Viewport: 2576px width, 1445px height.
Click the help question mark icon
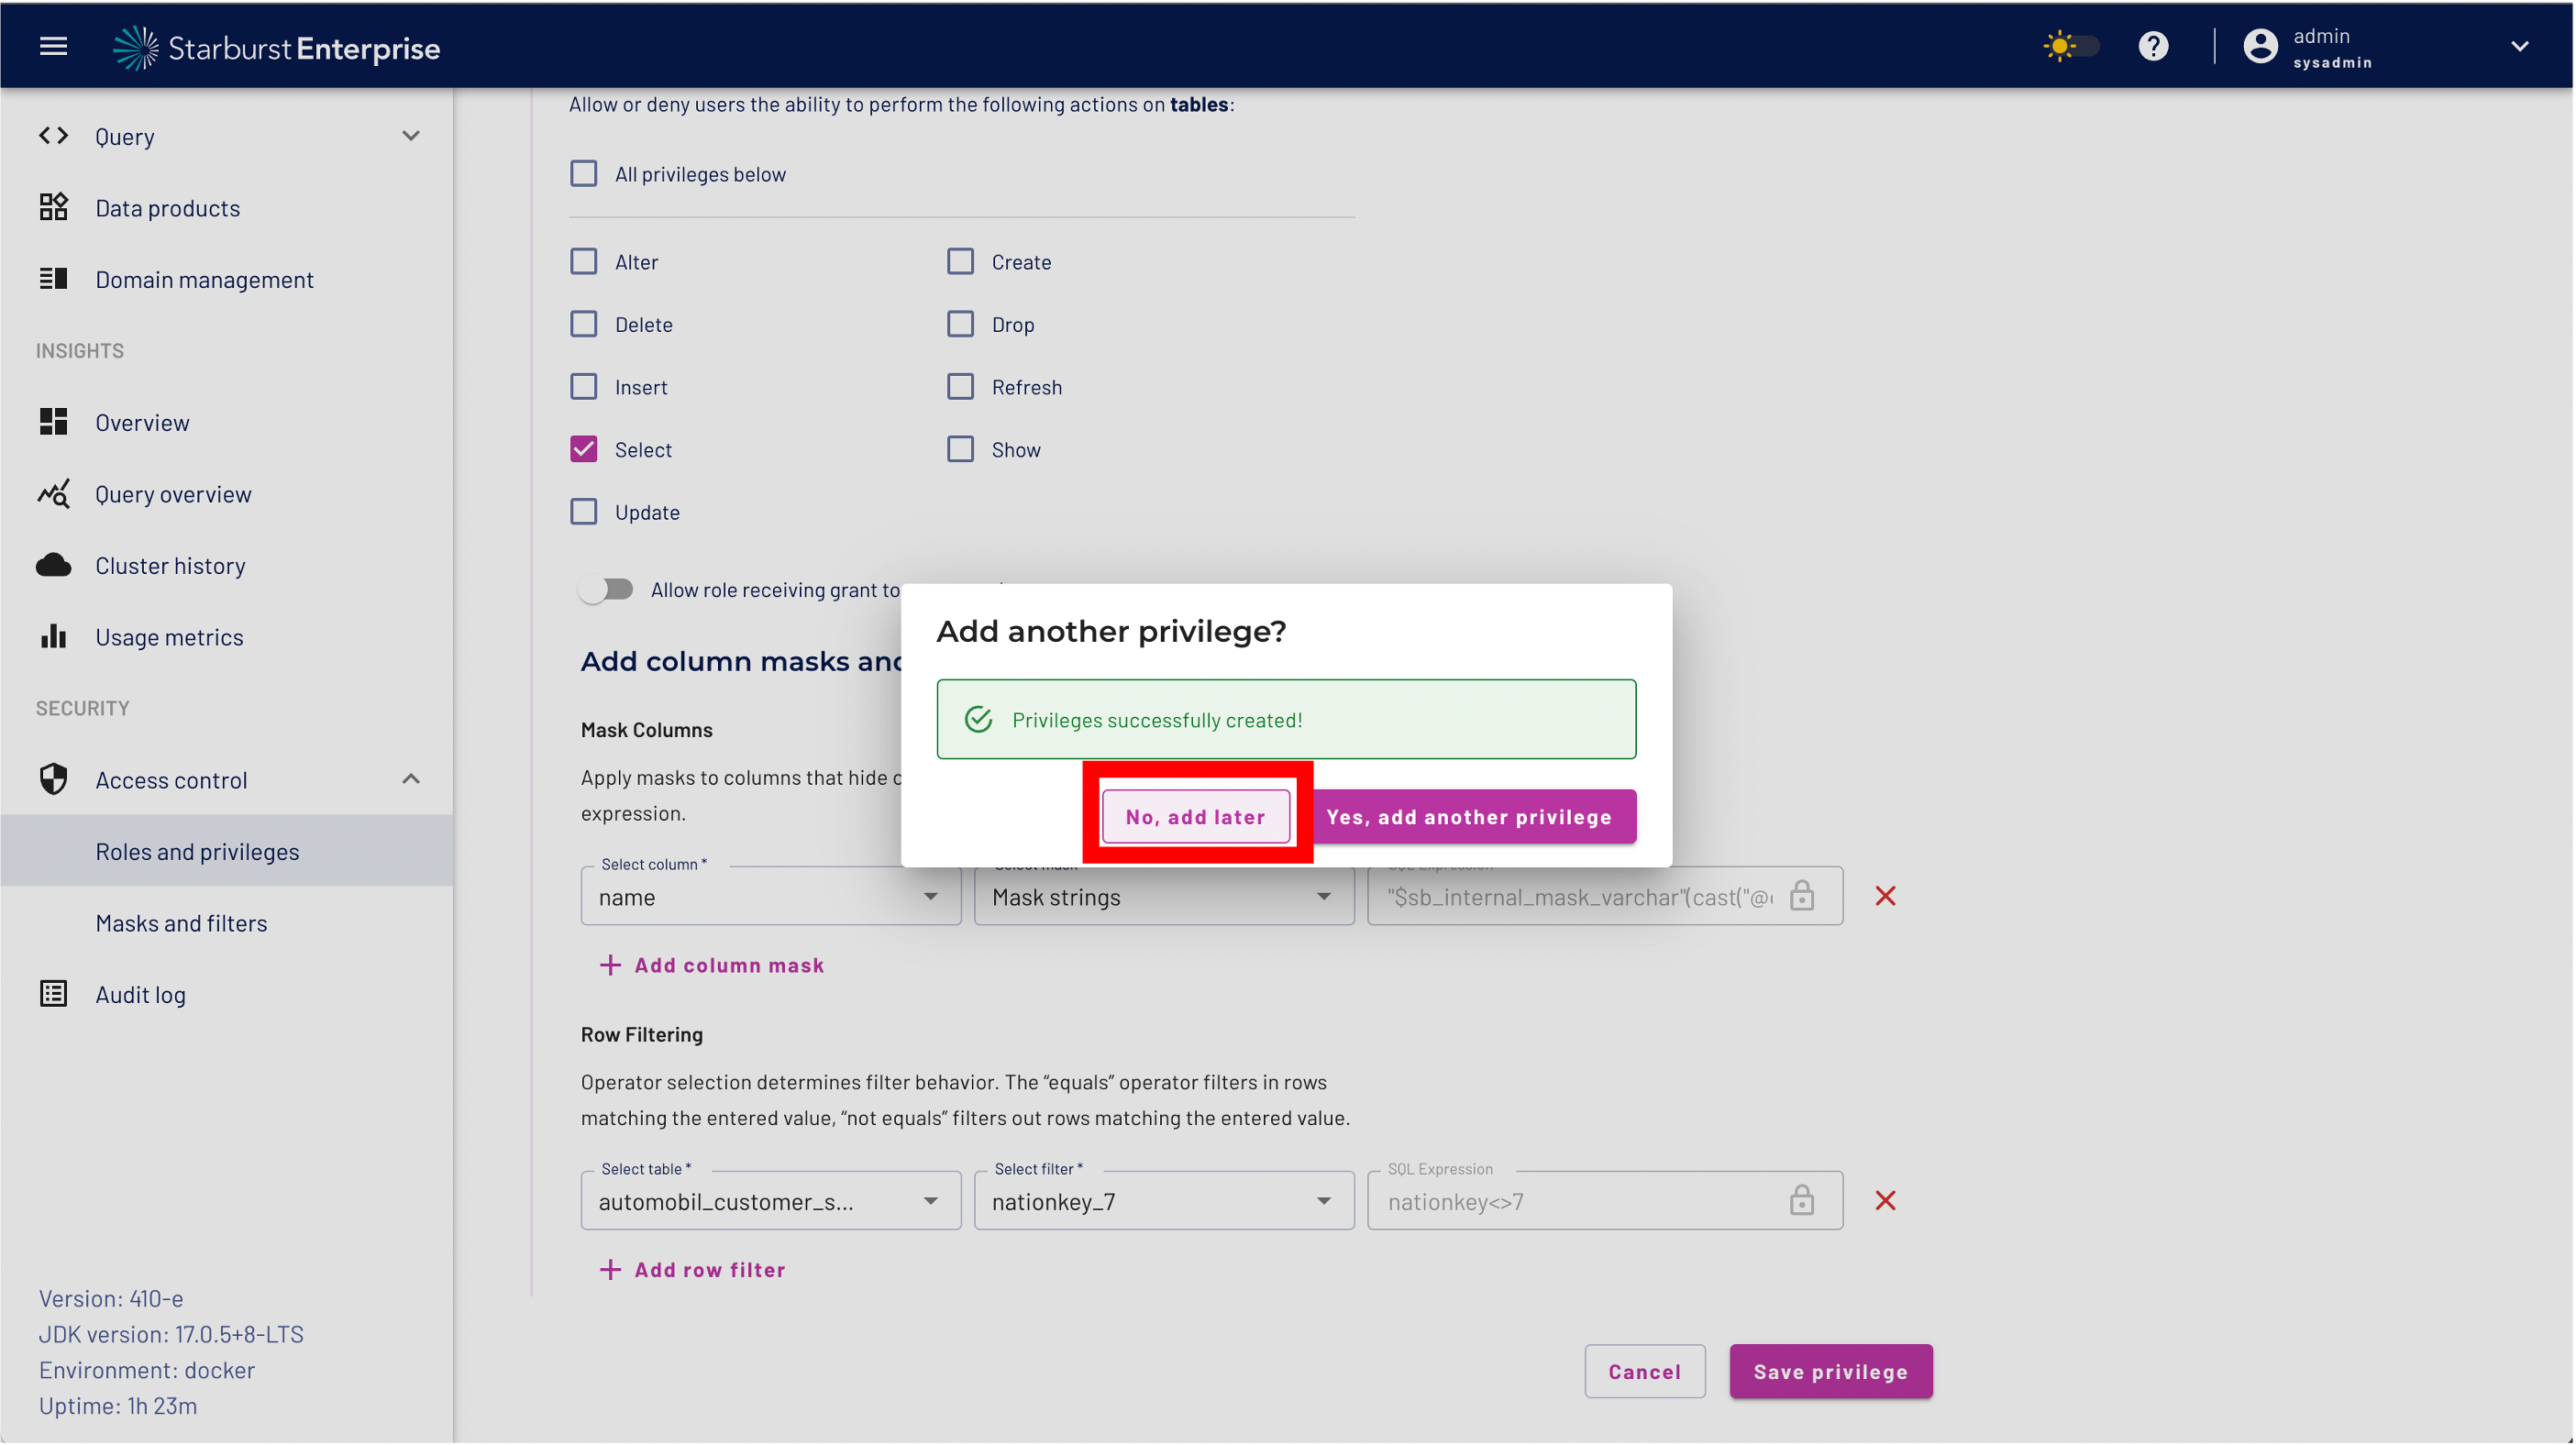(x=2153, y=46)
